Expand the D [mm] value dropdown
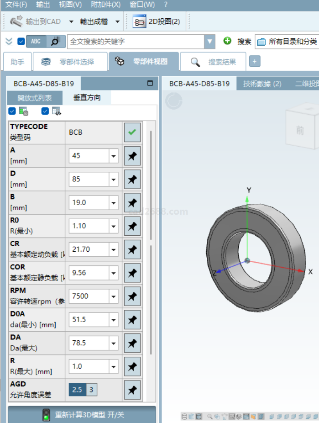Image resolution: width=319 pixels, height=423 pixels. (113, 179)
